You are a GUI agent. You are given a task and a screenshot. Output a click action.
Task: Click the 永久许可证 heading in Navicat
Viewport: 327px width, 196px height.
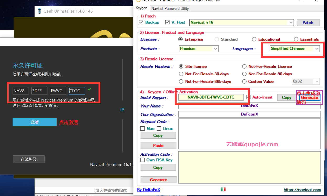(28, 65)
